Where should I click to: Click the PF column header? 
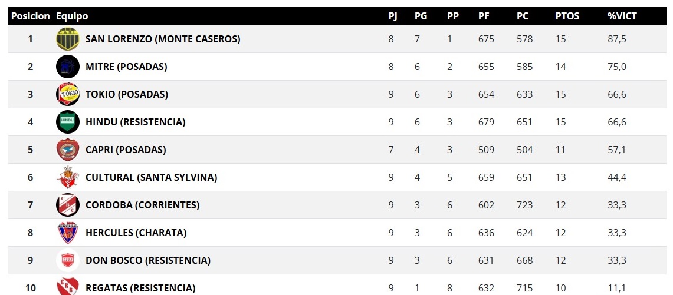pyautogui.click(x=484, y=16)
